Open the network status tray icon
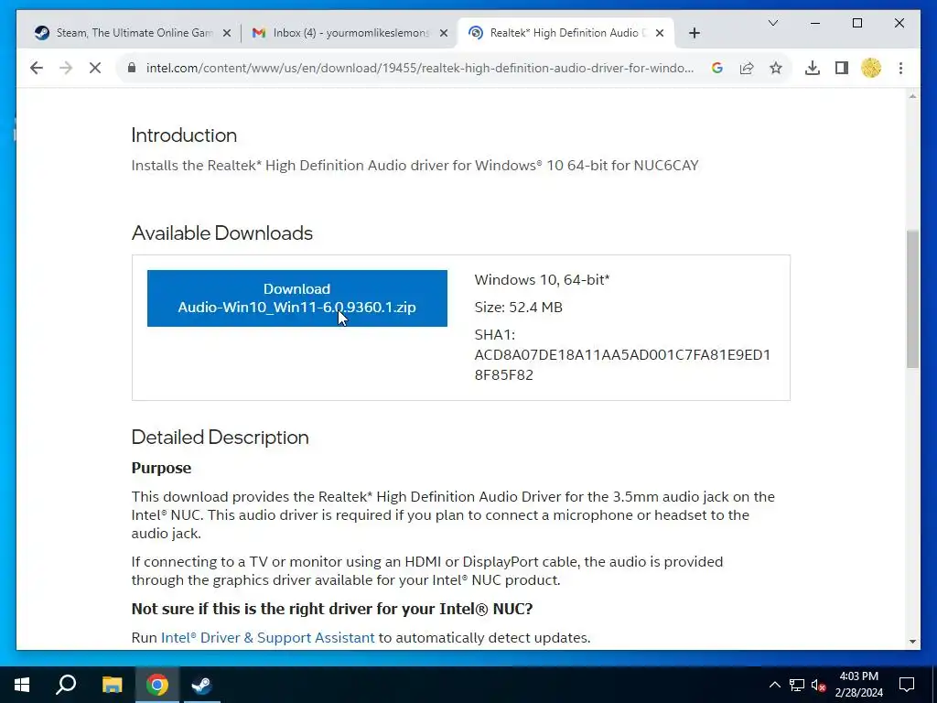Viewport: 937px width, 703px height. pos(797,685)
